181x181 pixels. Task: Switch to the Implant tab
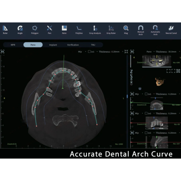(53, 45)
